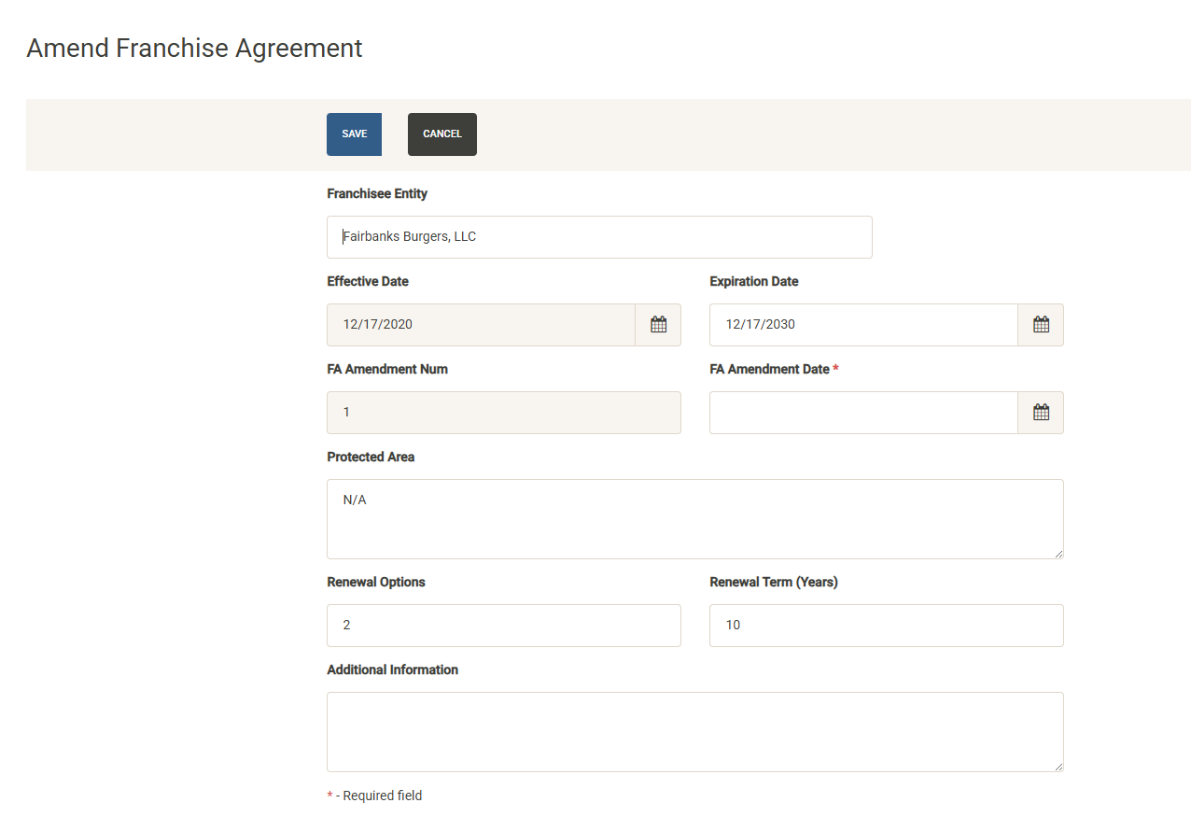This screenshot has height=817, width=1191.
Task: Grab the Protected Area textarea resize handle
Action: click(x=1058, y=554)
